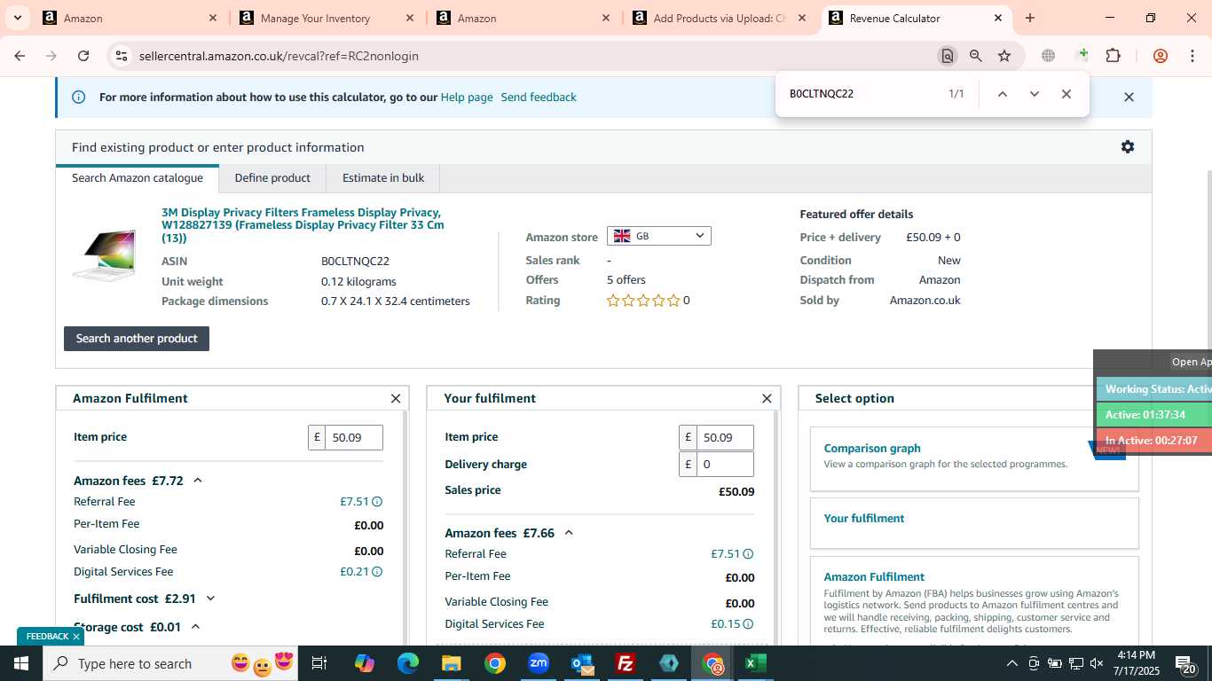Image resolution: width=1212 pixels, height=681 pixels.
Task: Click the product thumbnail image
Action: pos(106,256)
